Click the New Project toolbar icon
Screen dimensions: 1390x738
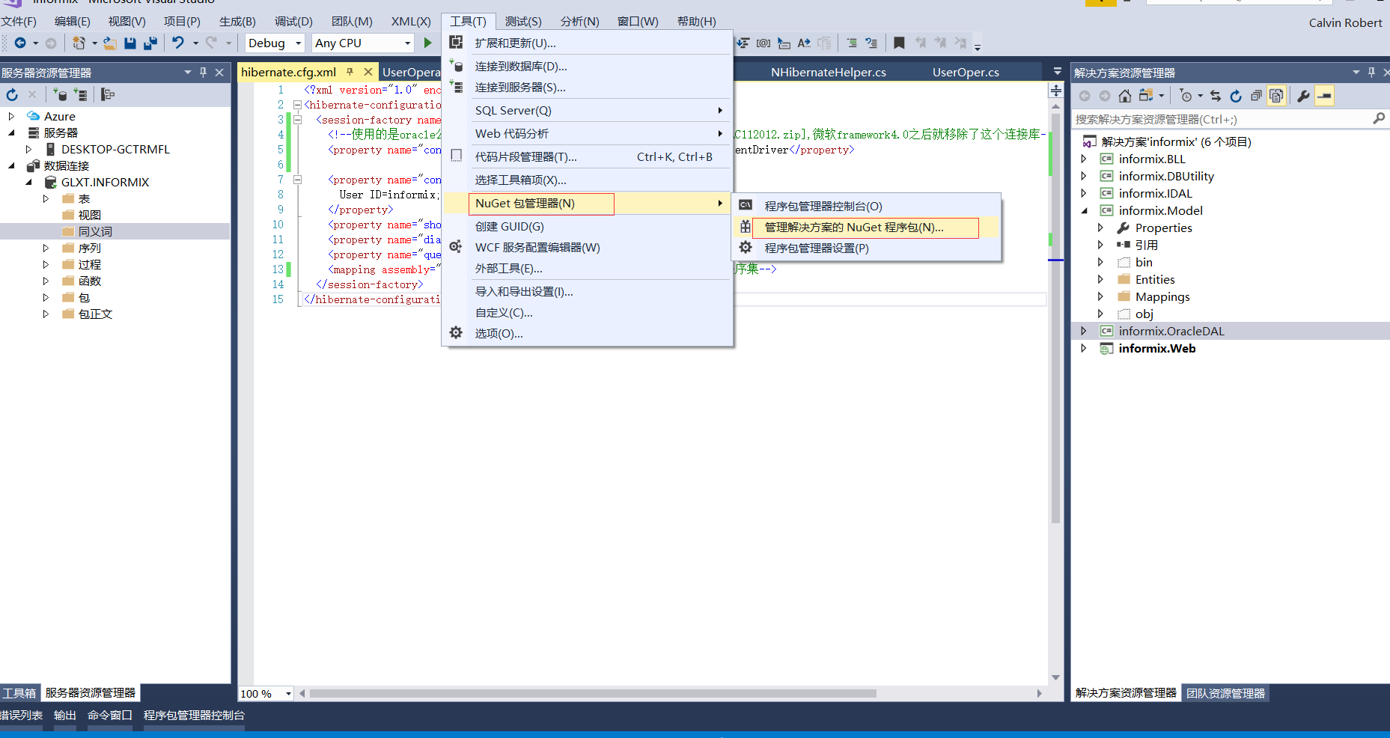(79, 43)
